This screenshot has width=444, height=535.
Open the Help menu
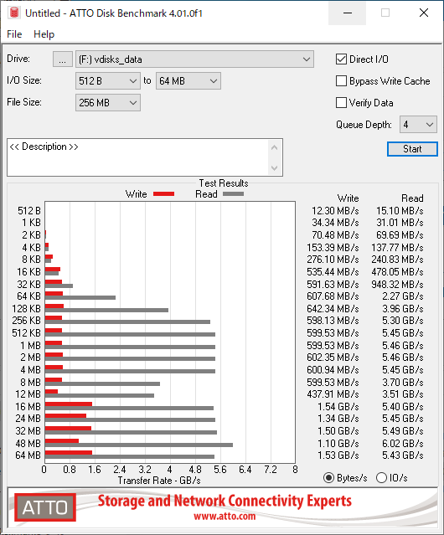coord(44,34)
